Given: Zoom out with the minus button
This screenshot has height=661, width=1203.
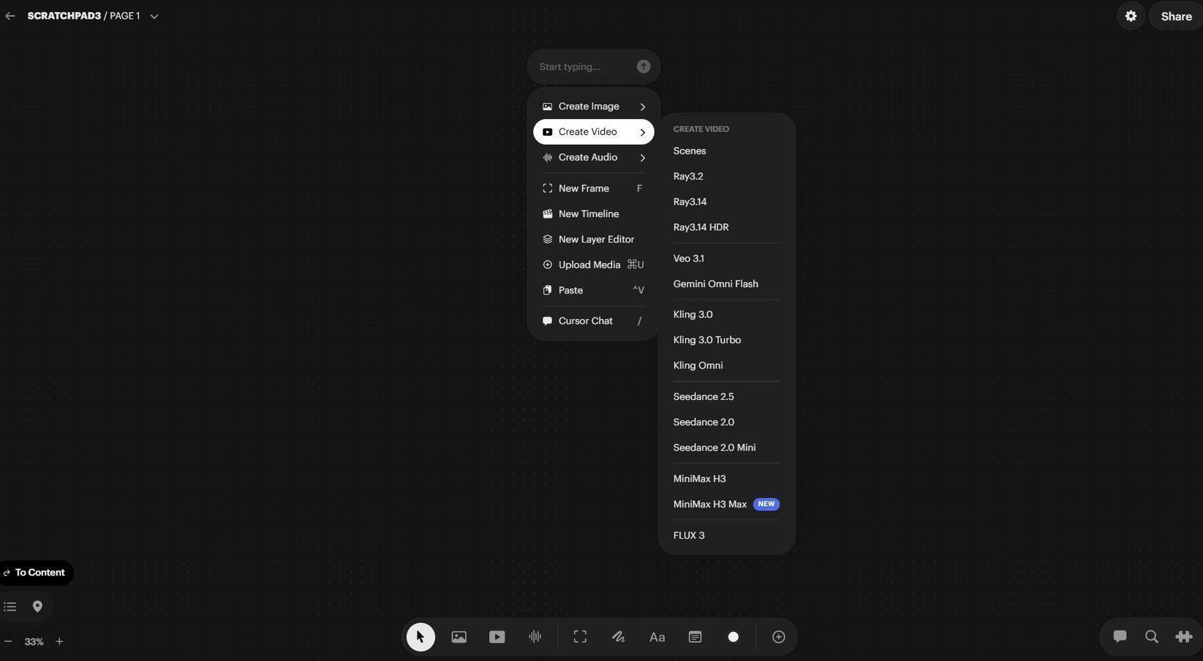Looking at the screenshot, I should pos(8,642).
